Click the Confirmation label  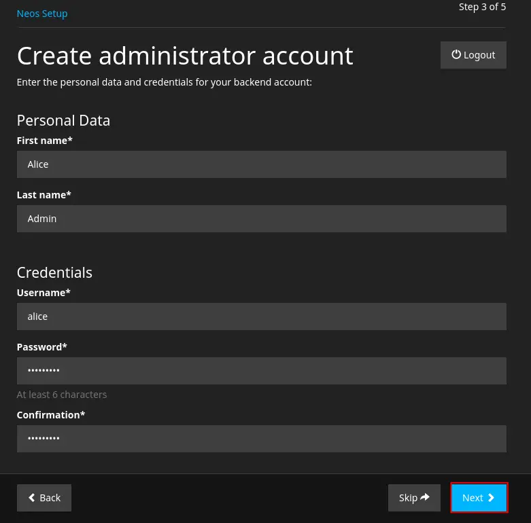pos(51,415)
